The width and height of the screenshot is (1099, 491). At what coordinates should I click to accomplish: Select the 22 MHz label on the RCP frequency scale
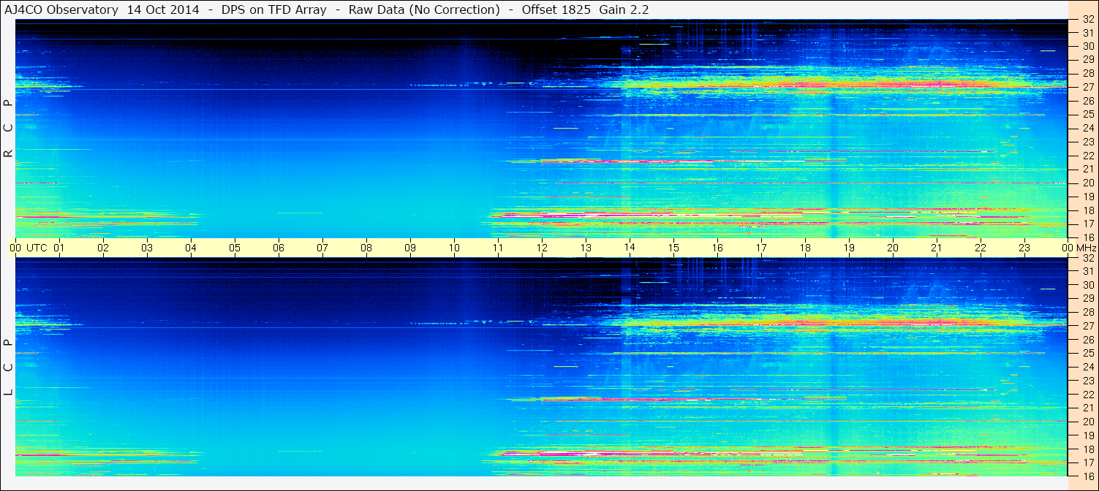point(1088,156)
